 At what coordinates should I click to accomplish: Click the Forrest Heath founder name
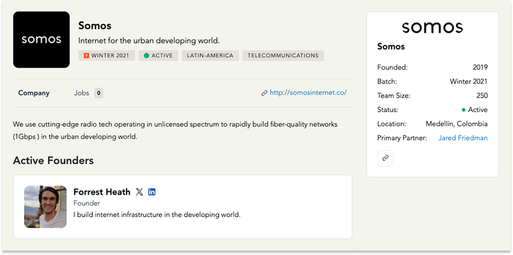pyautogui.click(x=102, y=192)
